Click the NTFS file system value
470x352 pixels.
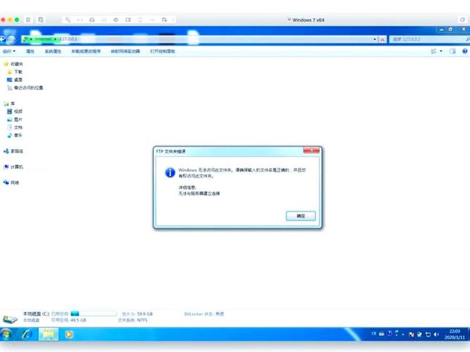[x=142, y=320]
